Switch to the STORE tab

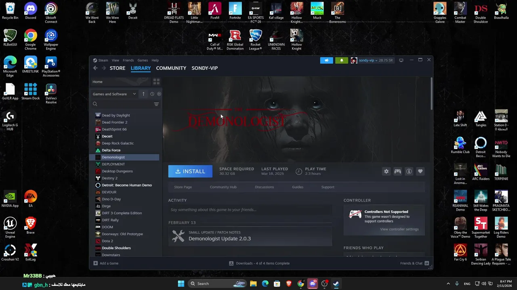coord(118,68)
